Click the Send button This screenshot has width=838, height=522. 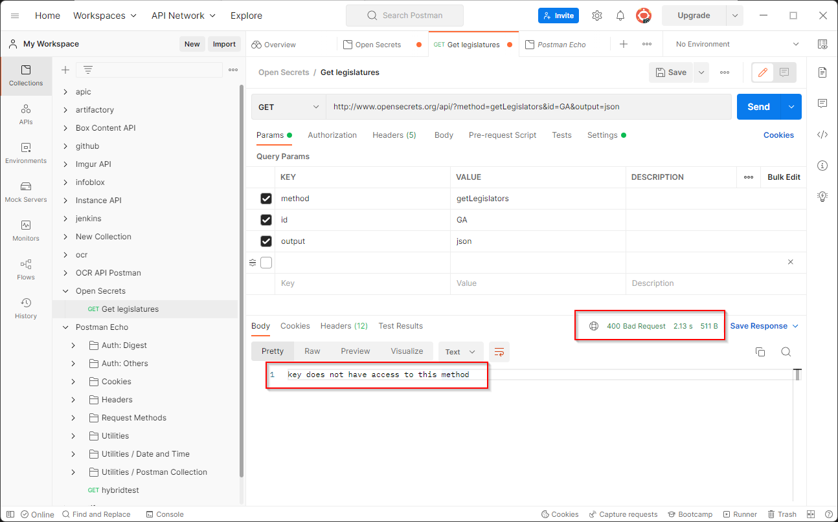(x=758, y=106)
